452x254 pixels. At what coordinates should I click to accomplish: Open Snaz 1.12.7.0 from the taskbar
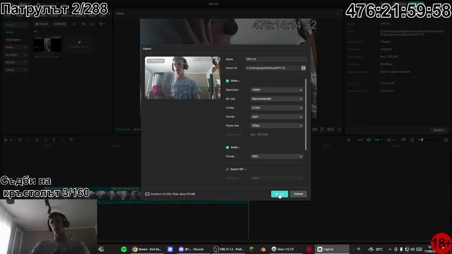point(282,249)
